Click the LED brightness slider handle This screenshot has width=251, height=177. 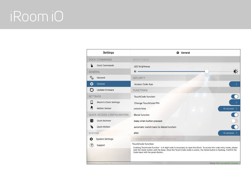(x=207, y=71)
